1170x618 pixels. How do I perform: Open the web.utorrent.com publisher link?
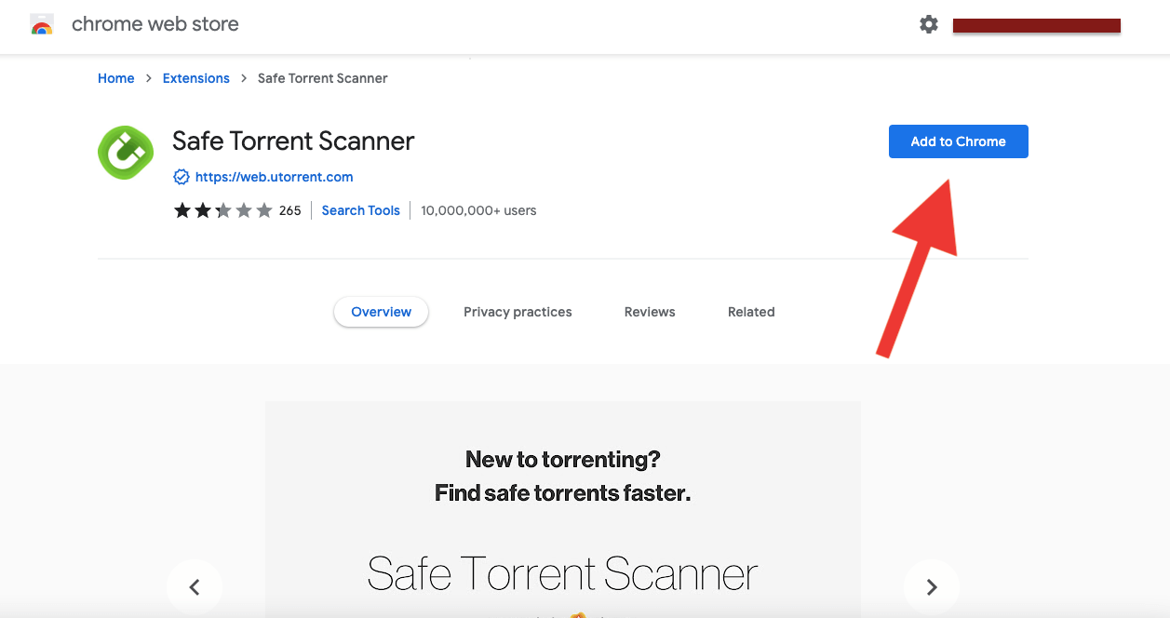pyautogui.click(x=274, y=177)
